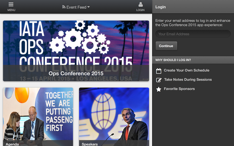The image size is (234, 146).
Task: Click the Event Feed title text
Action: click(76, 7)
